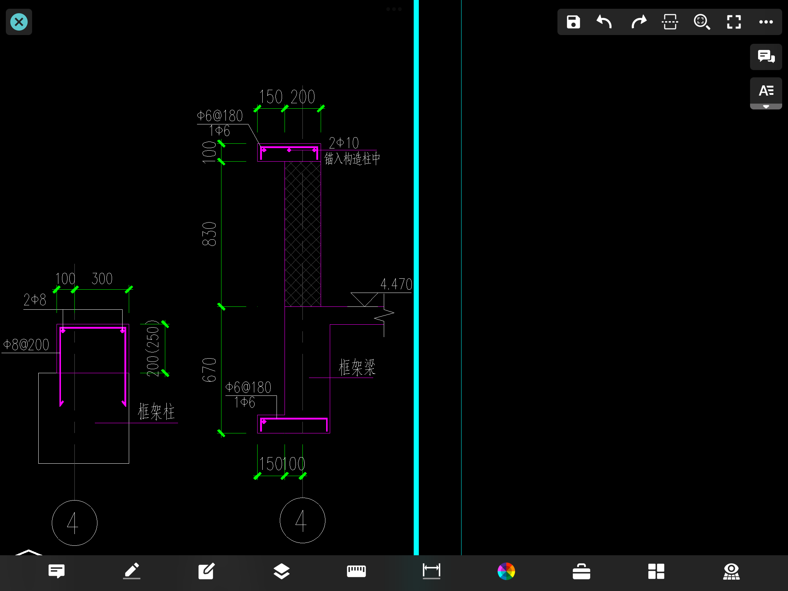This screenshot has width=788, height=591.
Task: Open the layout grid view
Action: pos(656,571)
